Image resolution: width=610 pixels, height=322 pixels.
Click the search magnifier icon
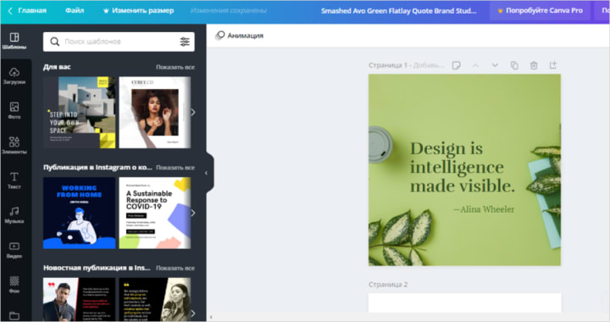pos(55,42)
